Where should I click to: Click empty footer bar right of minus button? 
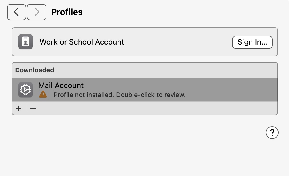click(157, 108)
